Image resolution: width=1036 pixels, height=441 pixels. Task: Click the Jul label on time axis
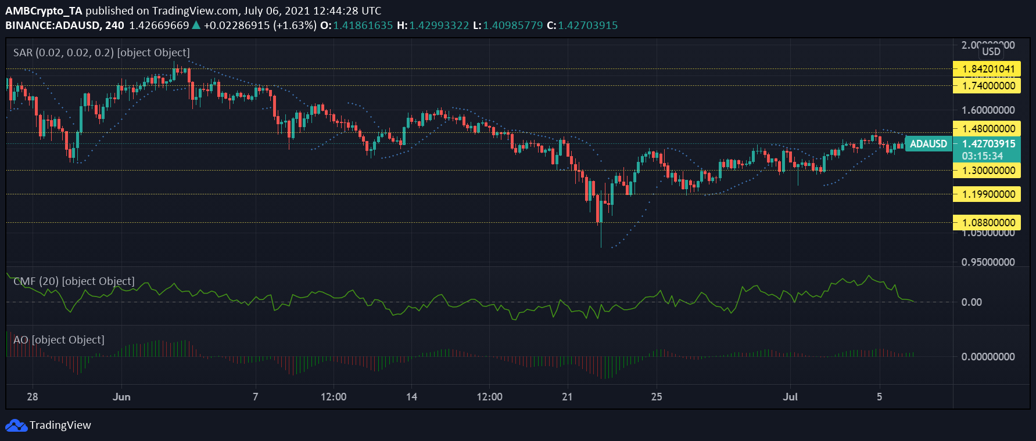[x=790, y=397]
